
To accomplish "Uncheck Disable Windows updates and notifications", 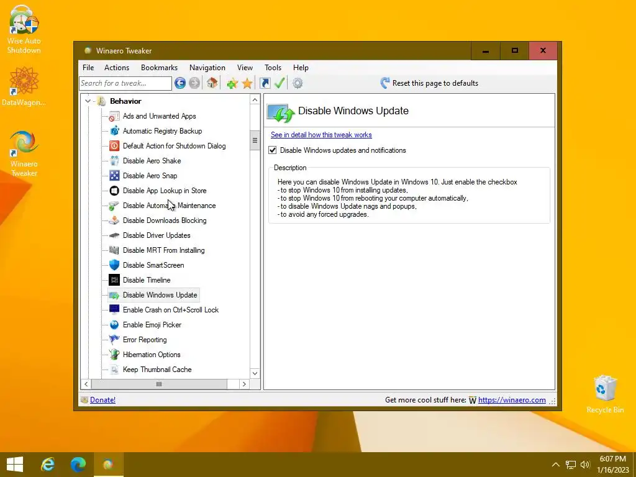I will (273, 150).
